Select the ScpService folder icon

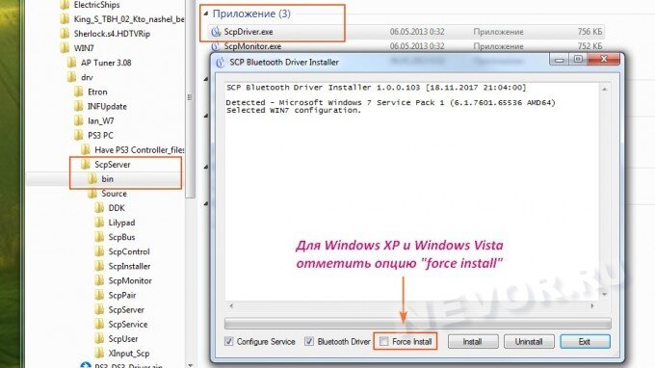99,324
